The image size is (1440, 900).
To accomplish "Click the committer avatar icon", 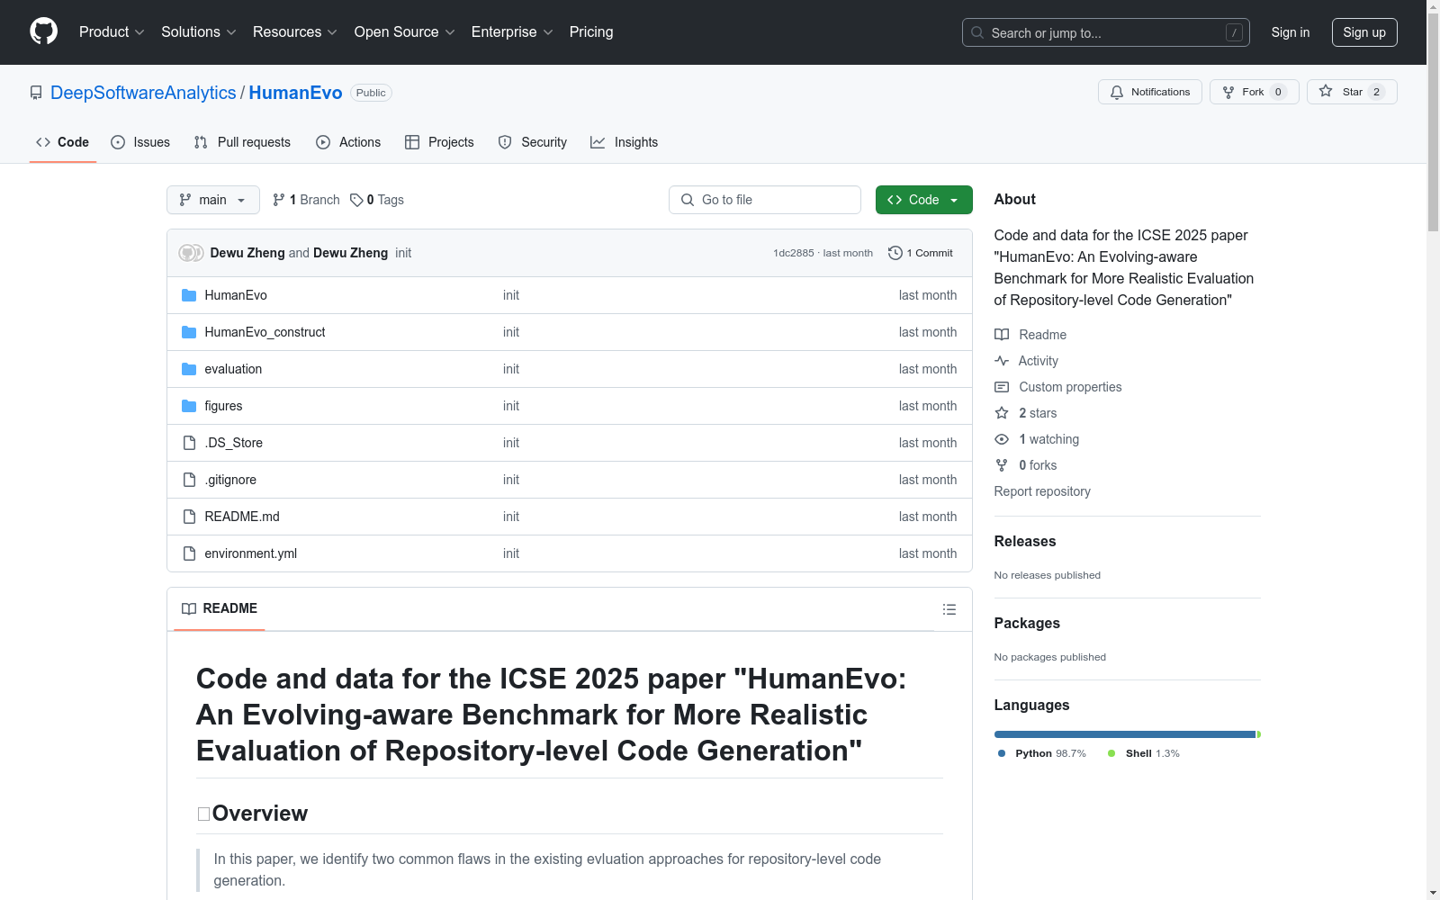I will click(191, 253).
